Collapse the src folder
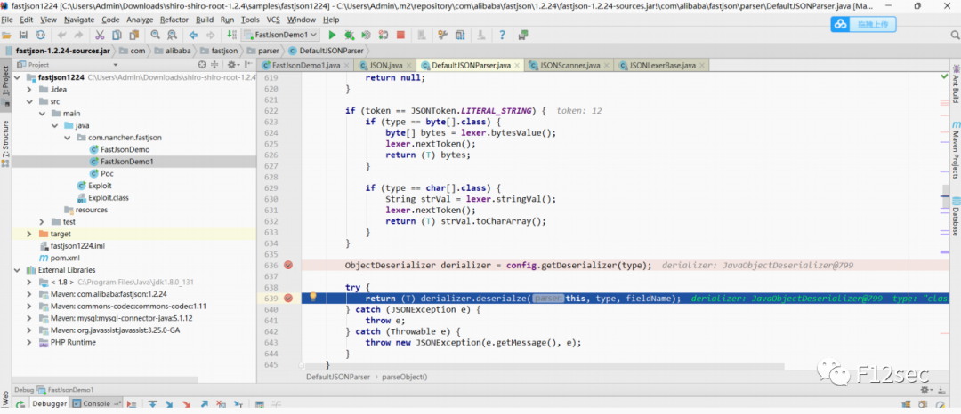Screen dimensions: 961x414 [28, 101]
